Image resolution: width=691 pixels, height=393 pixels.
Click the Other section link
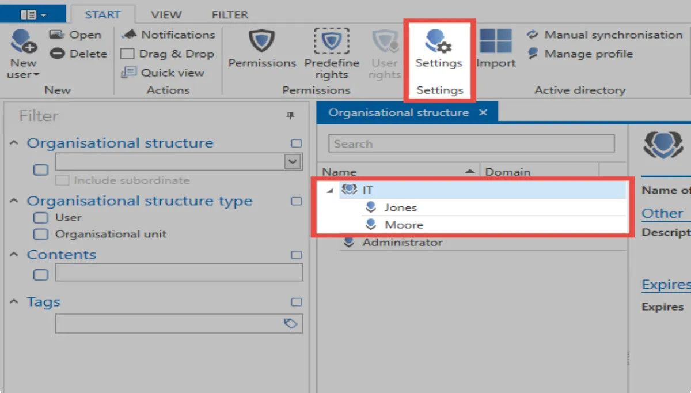click(x=662, y=213)
